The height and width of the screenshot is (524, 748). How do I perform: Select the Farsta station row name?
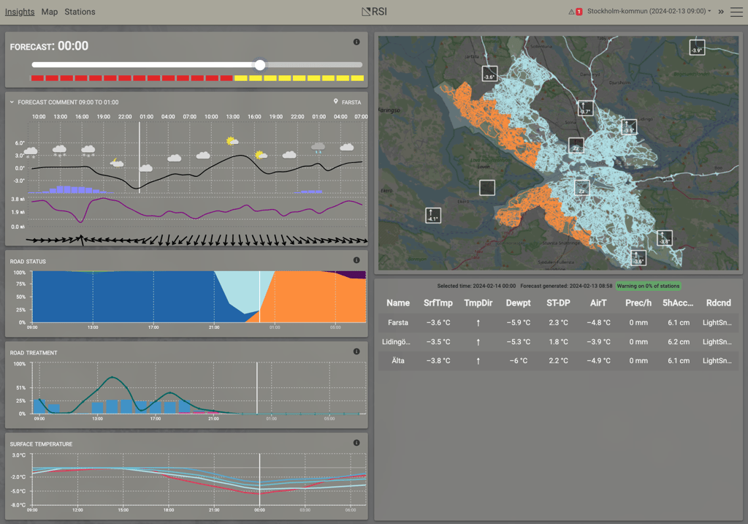pos(398,322)
